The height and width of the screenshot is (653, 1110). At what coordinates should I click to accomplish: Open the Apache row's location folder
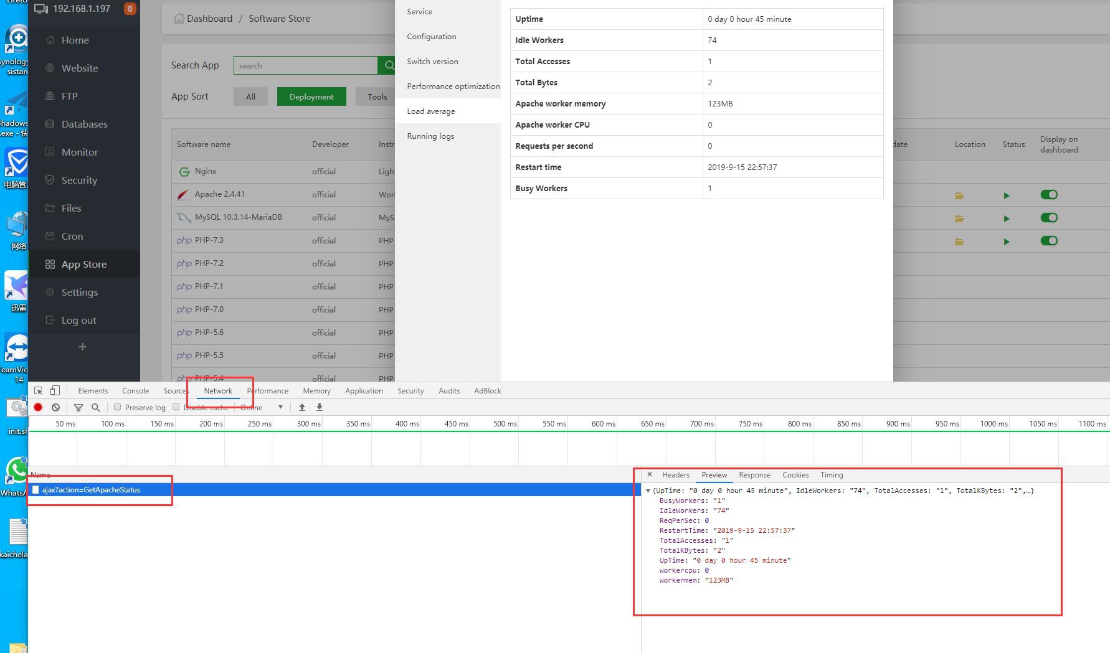[959, 195]
